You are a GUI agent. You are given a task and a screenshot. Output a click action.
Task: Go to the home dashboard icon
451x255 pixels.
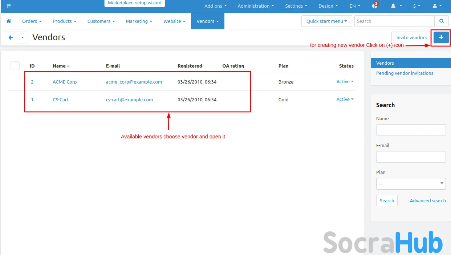coord(9,21)
